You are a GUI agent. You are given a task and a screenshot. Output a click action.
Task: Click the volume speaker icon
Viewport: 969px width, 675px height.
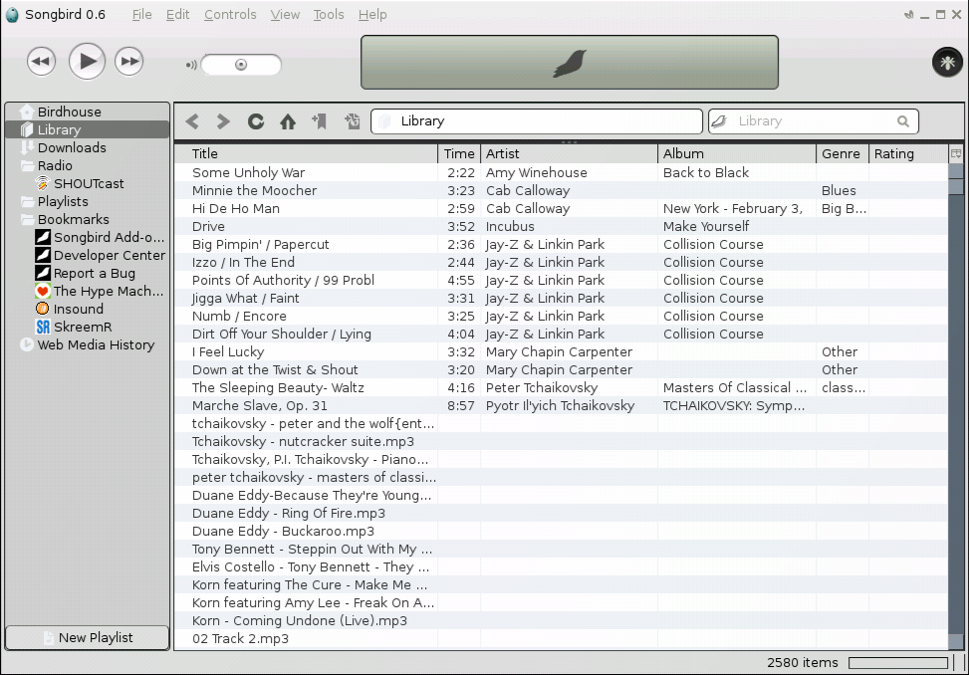(191, 65)
